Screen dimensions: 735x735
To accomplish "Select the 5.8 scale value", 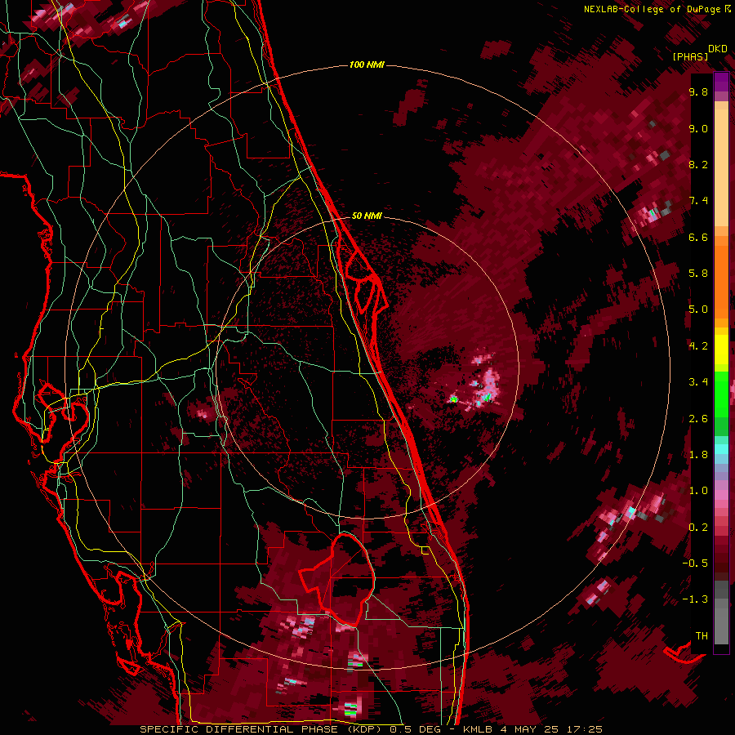I will [698, 274].
